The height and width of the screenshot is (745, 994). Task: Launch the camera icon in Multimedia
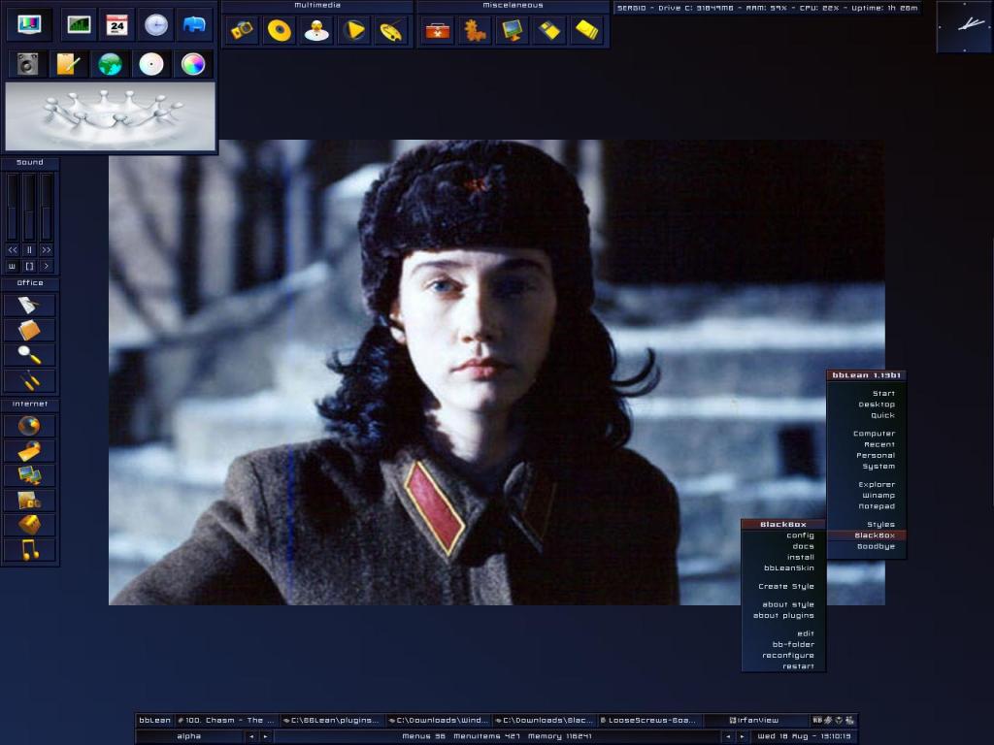(242, 30)
